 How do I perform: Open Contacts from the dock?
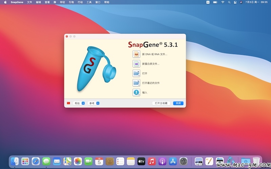[109, 162]
